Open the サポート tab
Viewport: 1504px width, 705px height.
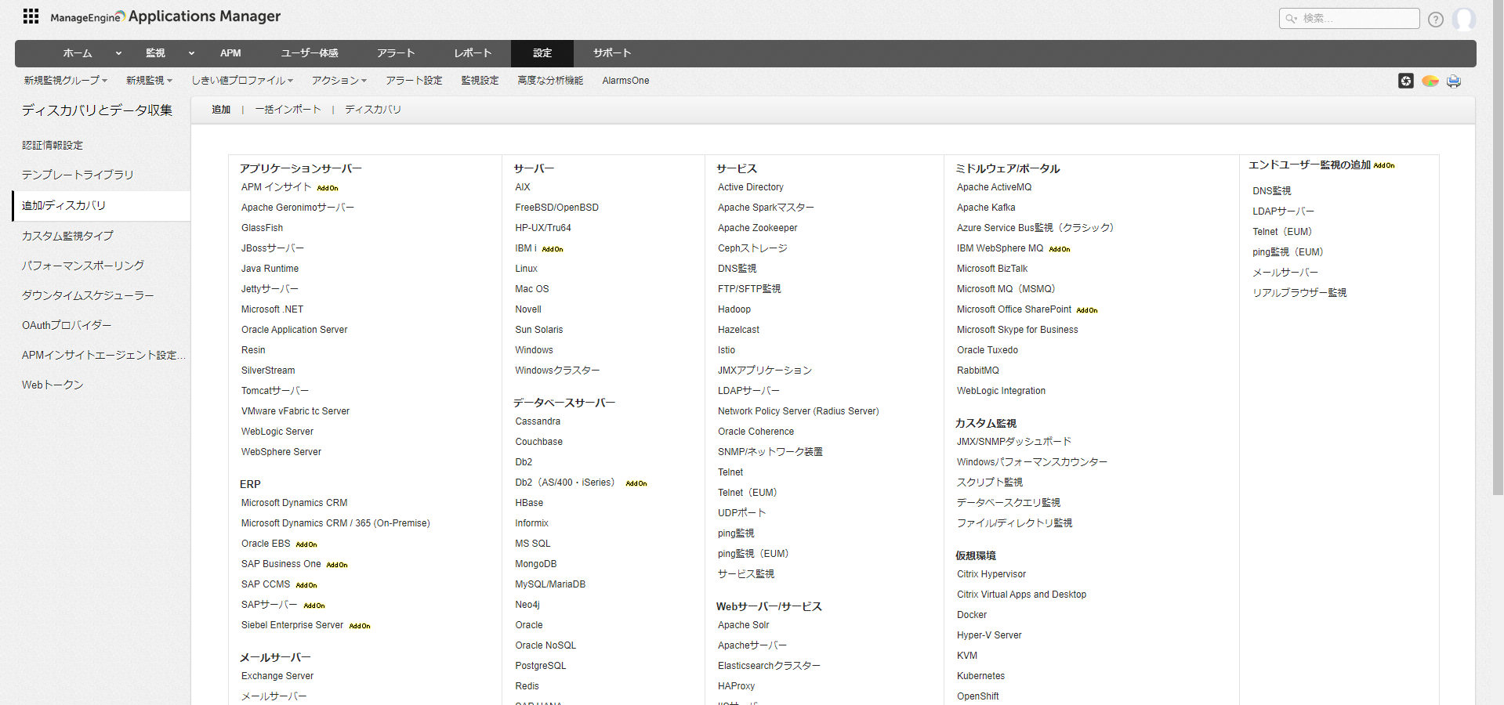click(x=612, y=53)
